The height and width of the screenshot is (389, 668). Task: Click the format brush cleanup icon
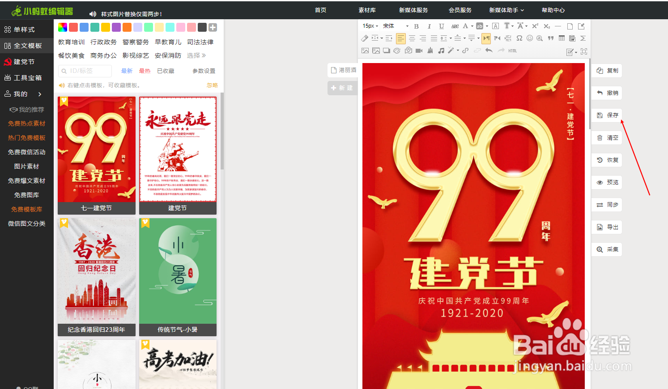pos(430,51)
